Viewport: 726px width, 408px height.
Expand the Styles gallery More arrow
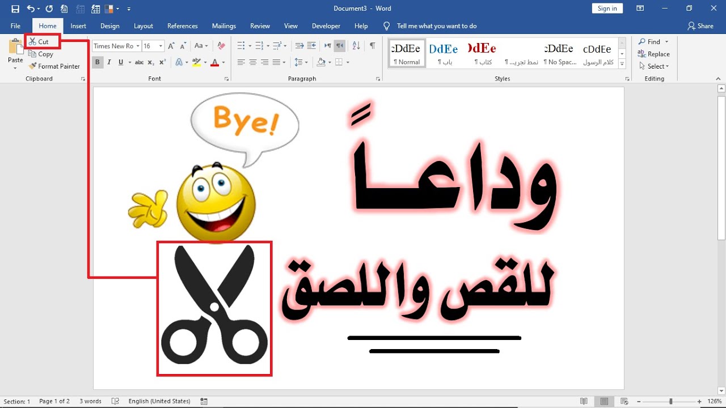[x=622, y=65]
